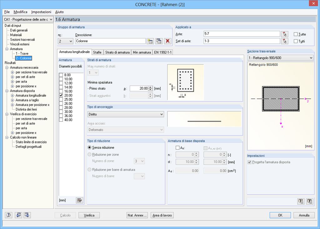320x229 pixels.
Task: Click the Aste field containing 5-7
Action: click(x=242, y=34)
